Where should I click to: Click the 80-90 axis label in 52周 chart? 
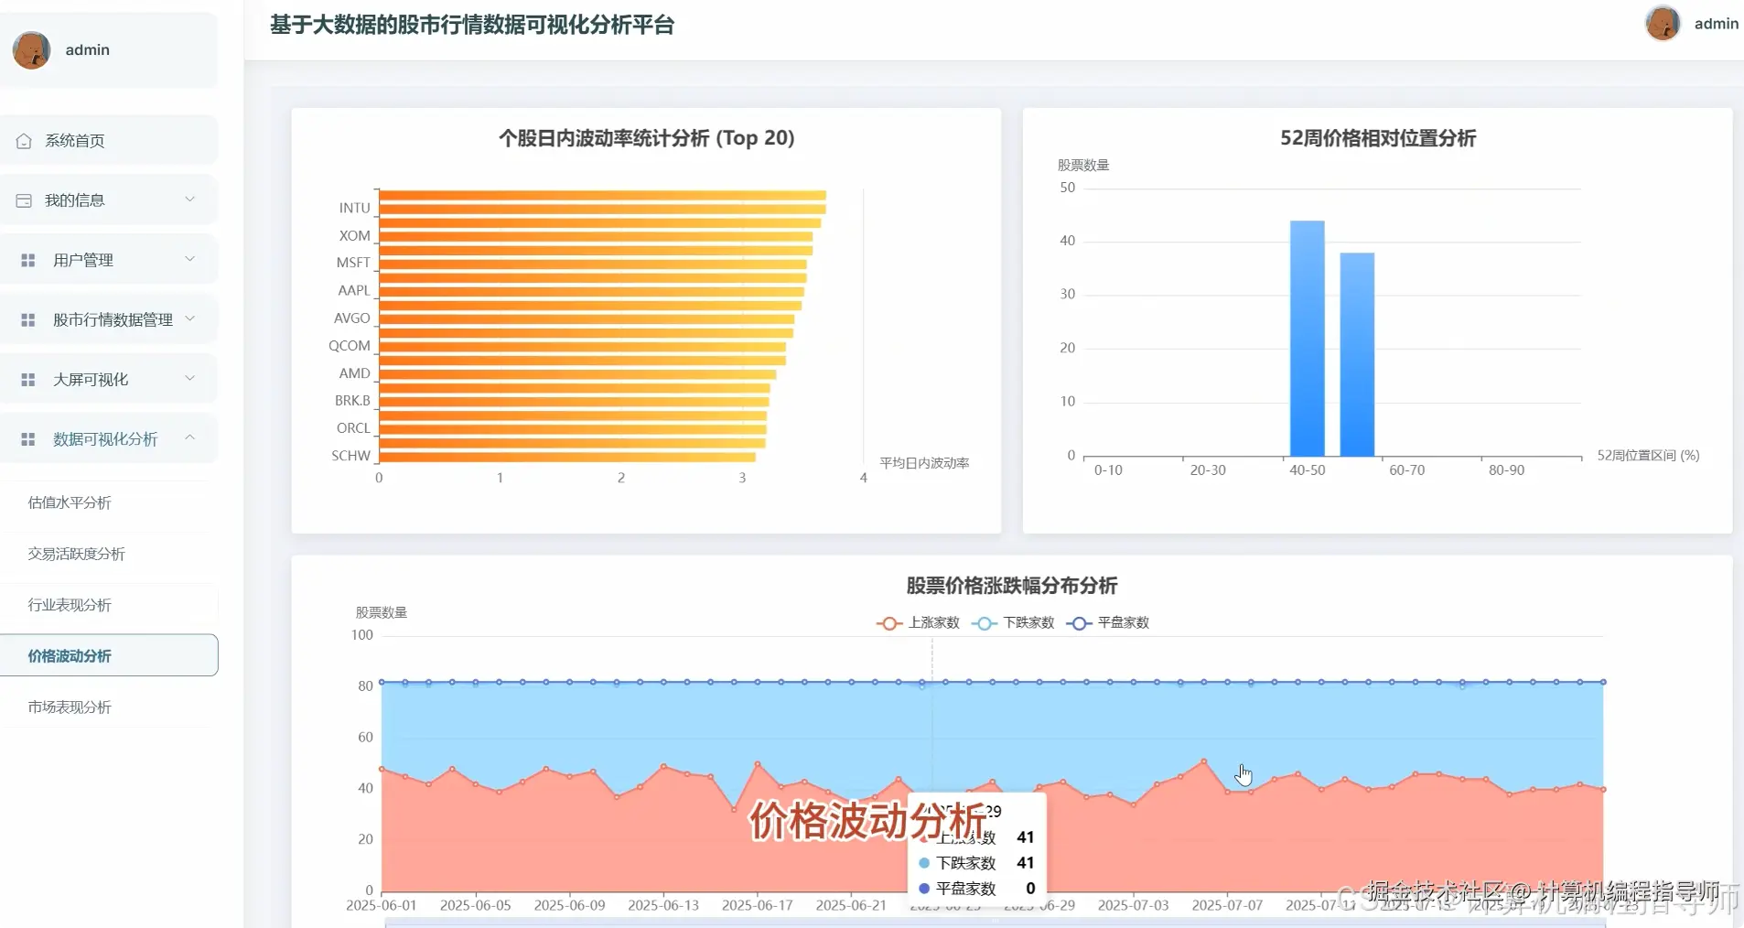point(1506,470)
